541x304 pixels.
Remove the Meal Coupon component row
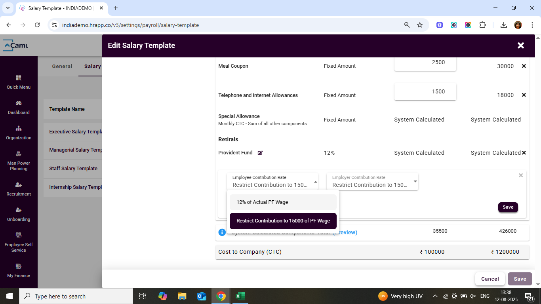(x=524, y=66)
